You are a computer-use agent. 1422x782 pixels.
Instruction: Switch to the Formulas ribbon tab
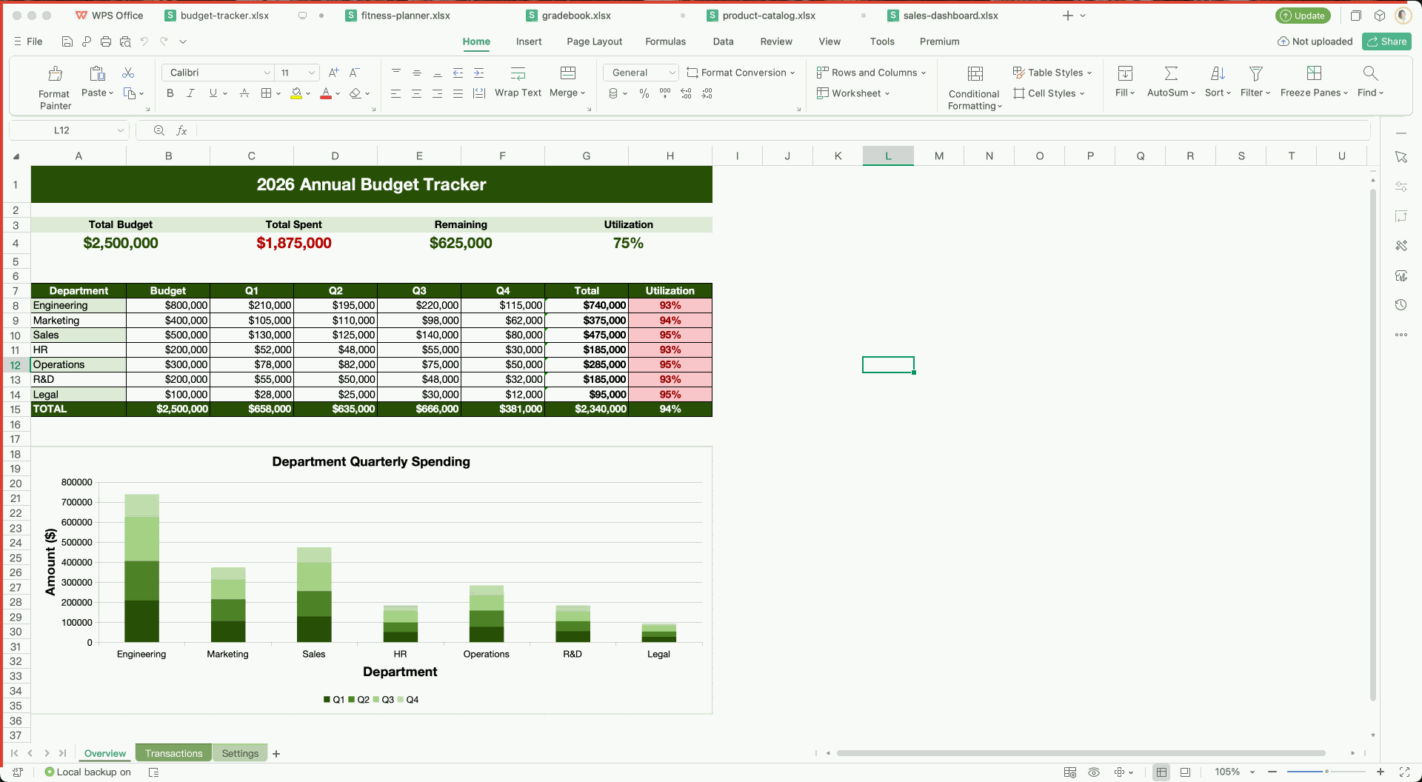click(x=665, y=41)
